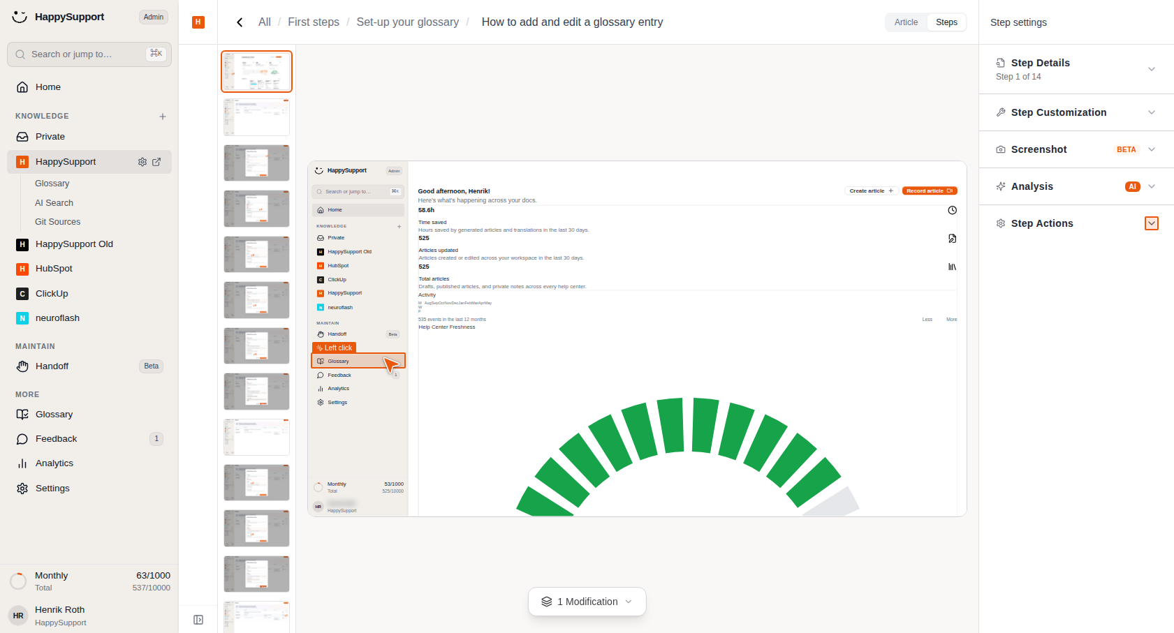The width and height of the screenshot is (1174, 633).
Task: Expand the Analysis AI section
Action: pos(1076,186)
